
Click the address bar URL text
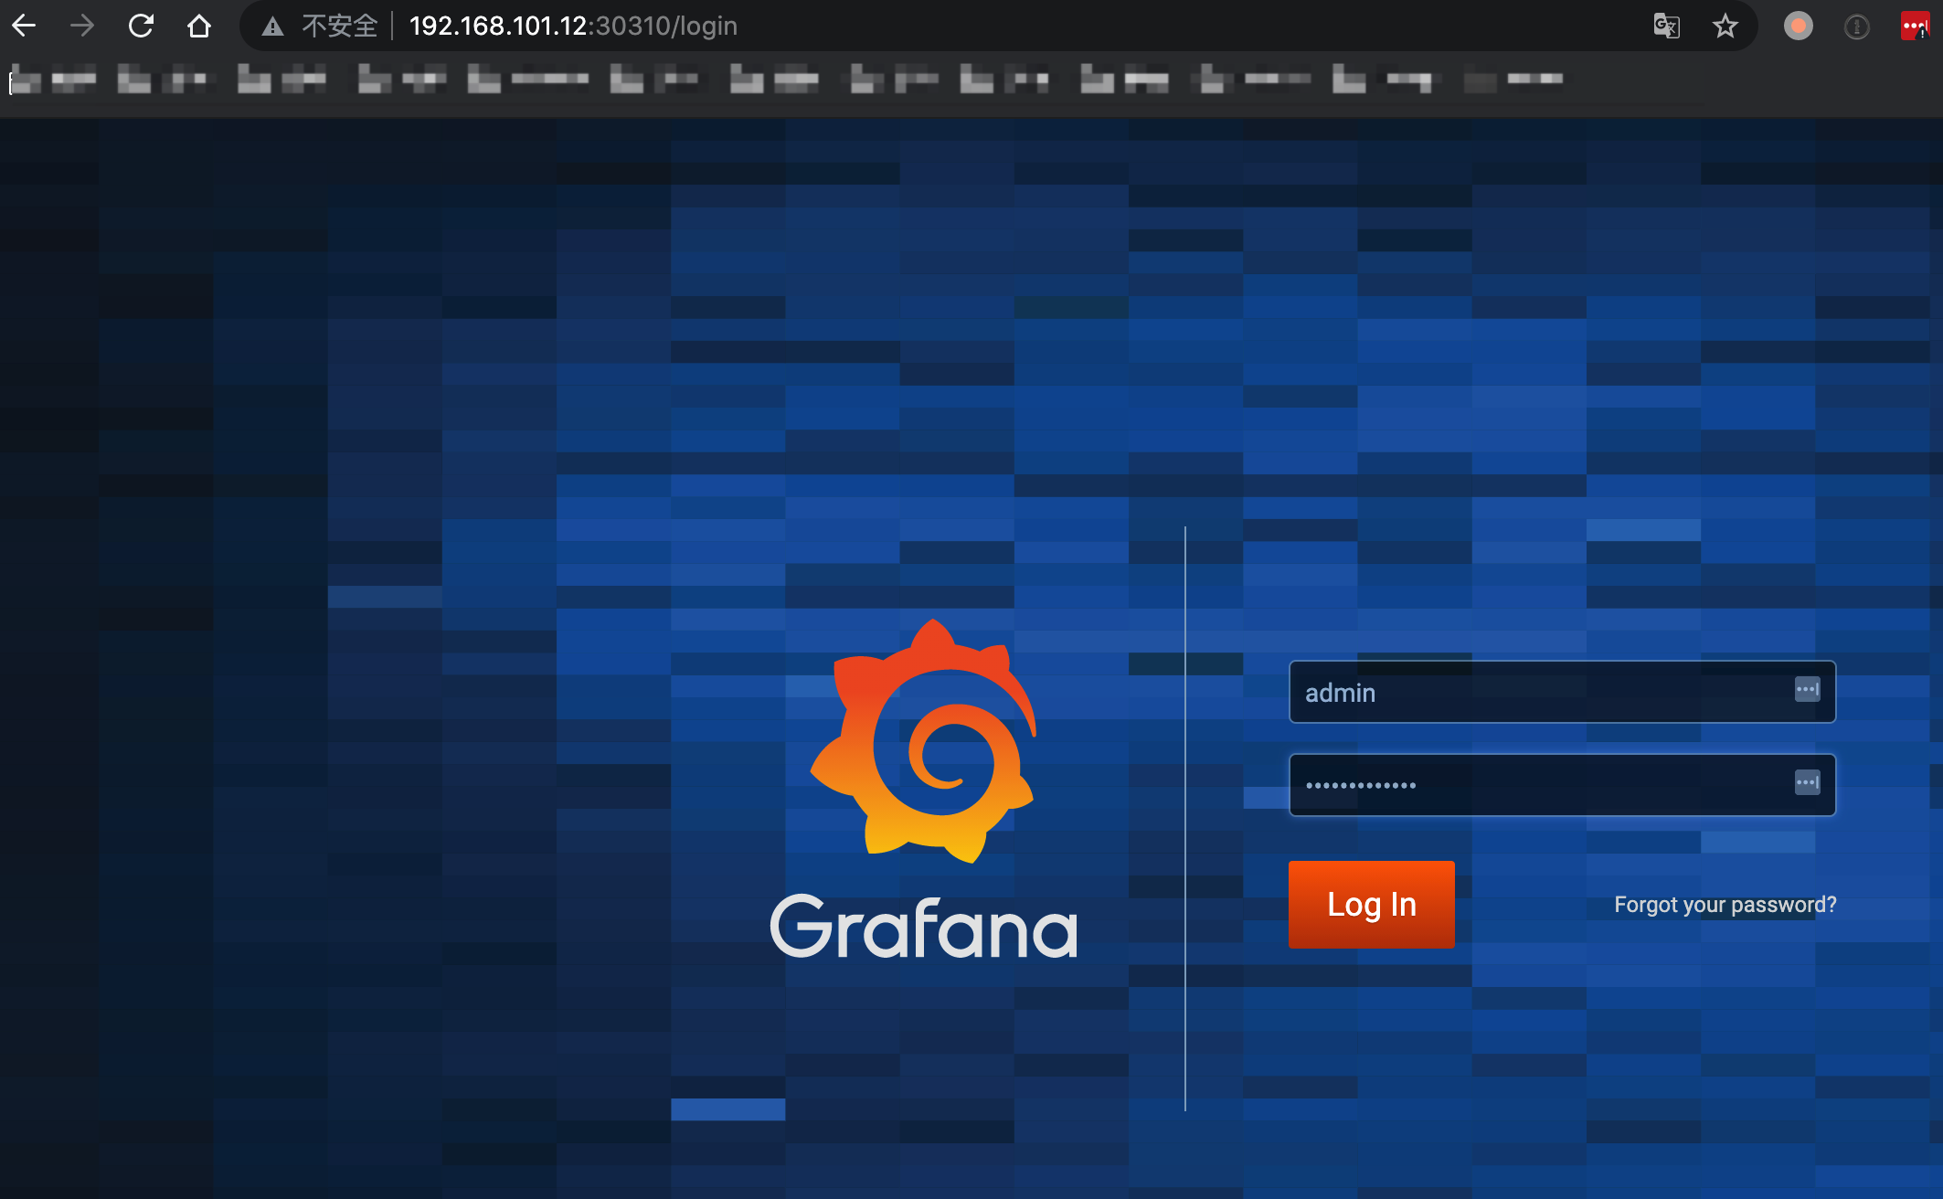pyautogui.click(x=573, y=26)
